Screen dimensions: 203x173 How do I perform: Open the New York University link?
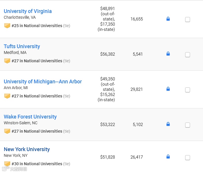pos(27,149)
